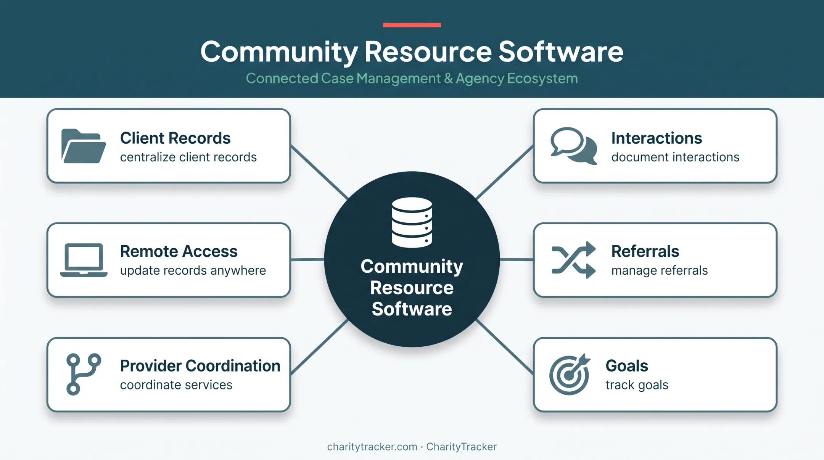Image resolution: width=824 pixels, height=460 pixels.
Task: Select "update records anywhere" text
Action: [x=193, y=270]
